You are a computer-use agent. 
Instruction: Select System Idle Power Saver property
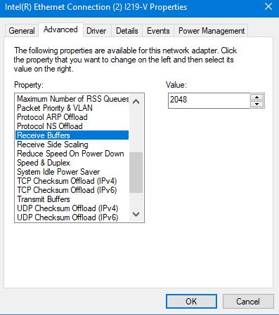tap(72, 172)
